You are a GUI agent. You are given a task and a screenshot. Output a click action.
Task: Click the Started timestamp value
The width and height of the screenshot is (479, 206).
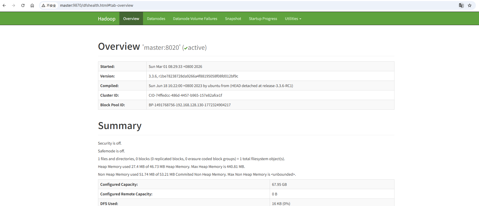coord(175,67)
